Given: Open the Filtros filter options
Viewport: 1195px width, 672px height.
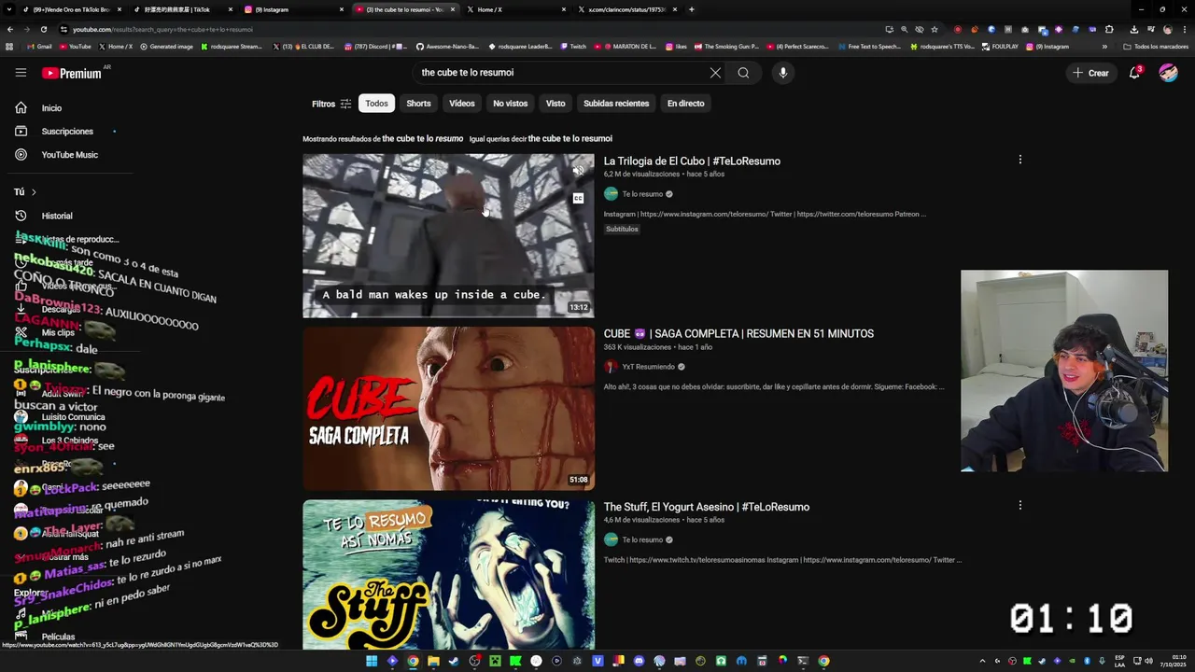Looking at the screenshot, I should 331,104.
